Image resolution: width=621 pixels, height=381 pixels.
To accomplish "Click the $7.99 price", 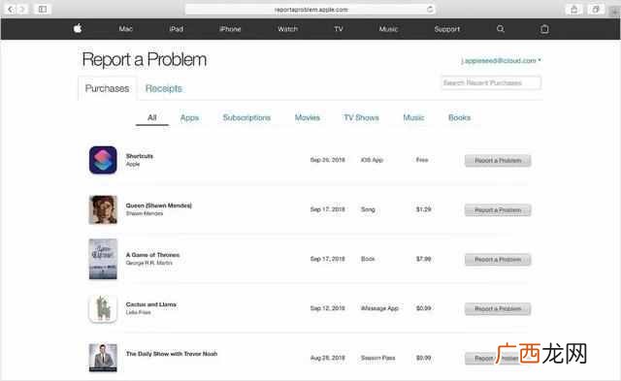I will [x=423, y=259].
